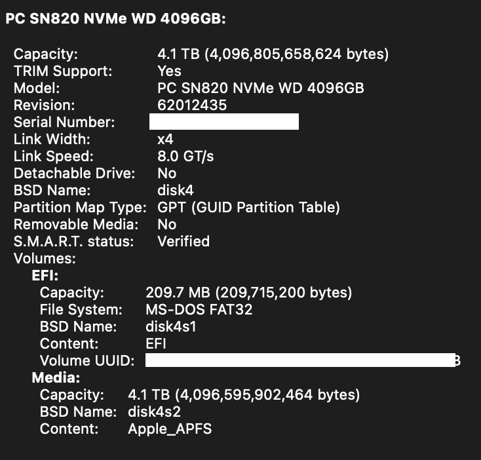Click the redacted Serial Number field

[224, 122]
